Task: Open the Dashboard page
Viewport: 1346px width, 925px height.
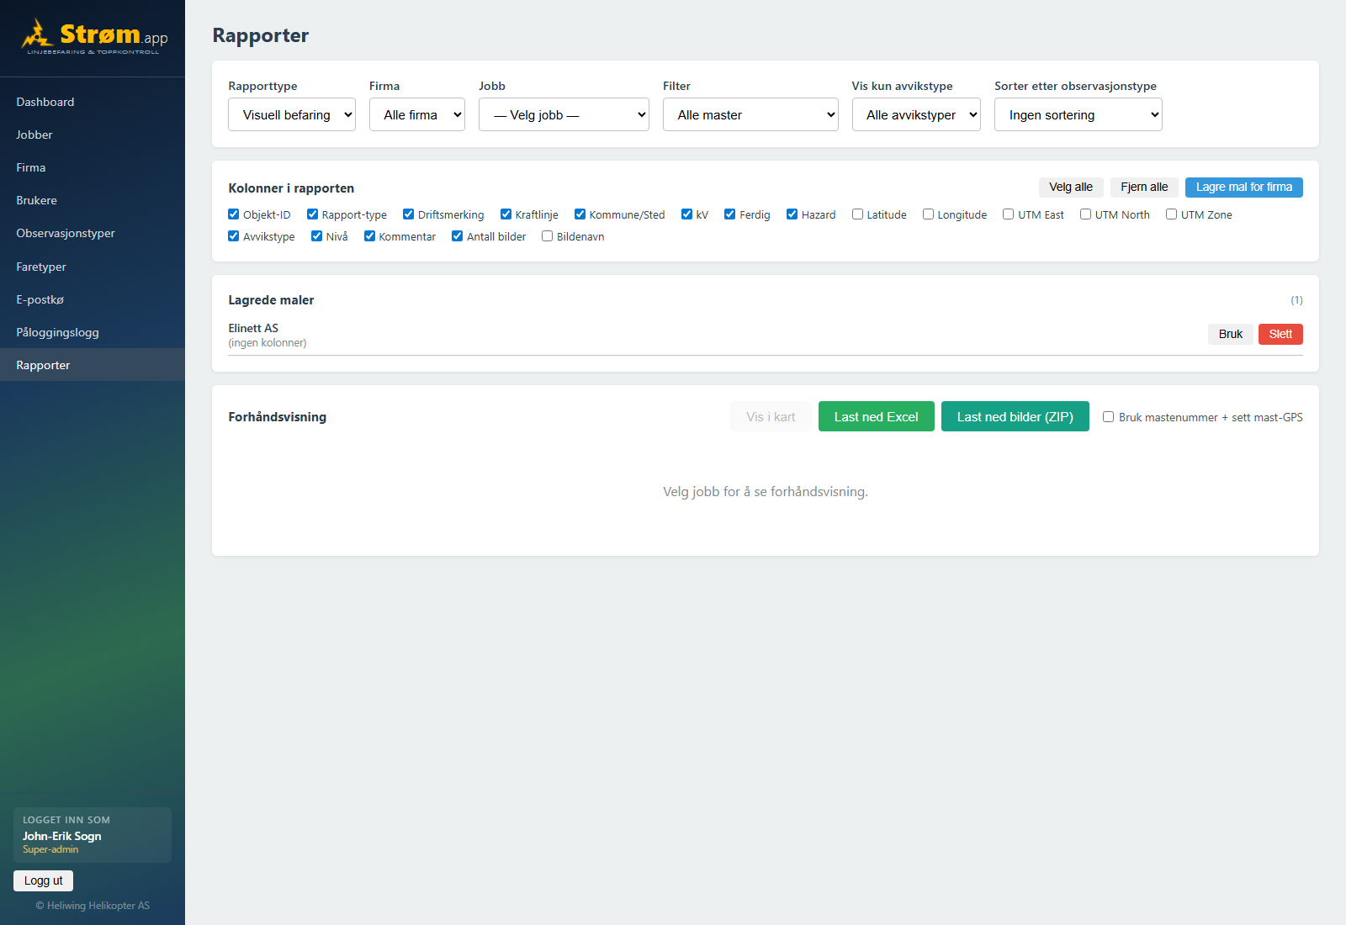Action: pyautogui.click(x=93, y=102)
